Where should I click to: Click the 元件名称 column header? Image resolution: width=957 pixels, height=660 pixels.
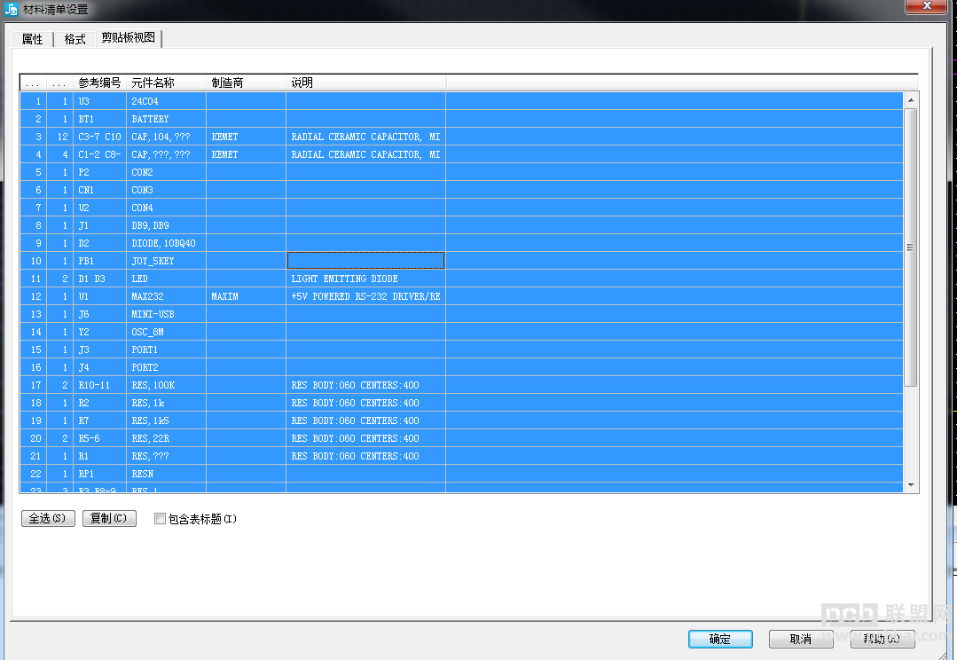pos(166,82)
